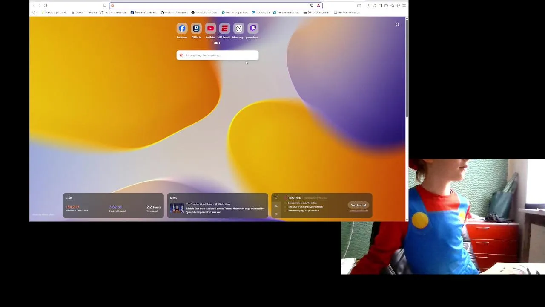Select the Rewards triangle icon on the widget sidebar
This screenshot has width=545, height=307.
(276, 206)
